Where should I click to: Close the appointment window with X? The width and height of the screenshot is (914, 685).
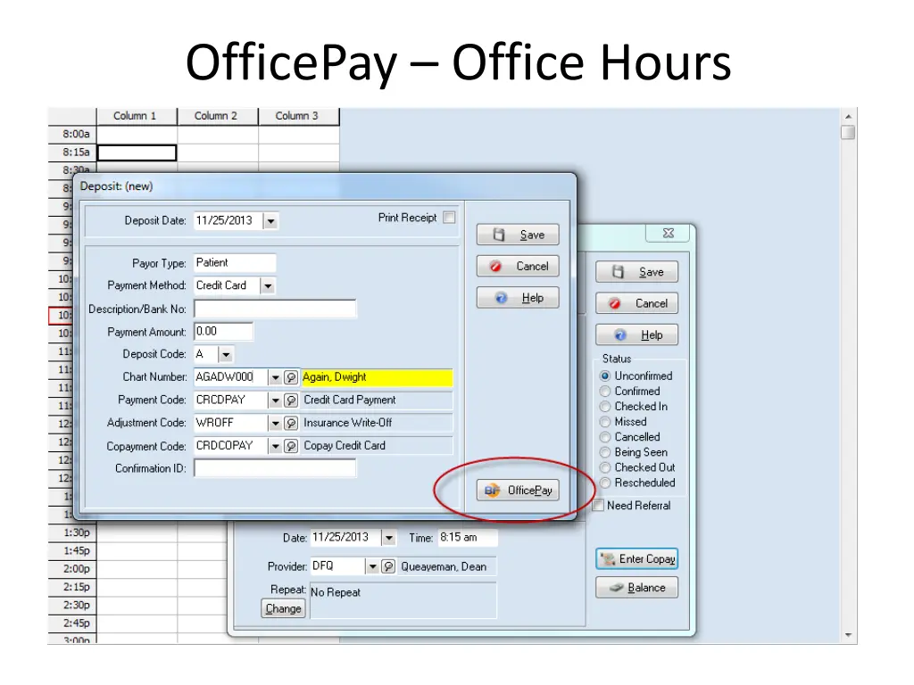pyautogui.click(x=668, y=233)
